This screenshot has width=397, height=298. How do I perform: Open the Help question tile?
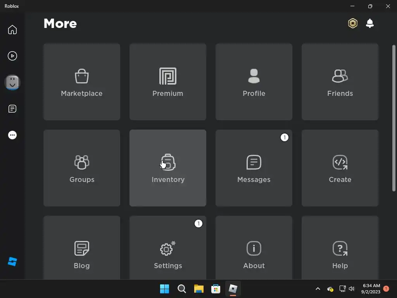(340, 248)
